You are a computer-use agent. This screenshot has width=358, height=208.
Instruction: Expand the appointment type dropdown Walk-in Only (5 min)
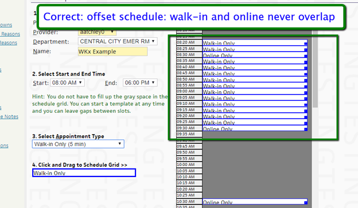point(78,144)
